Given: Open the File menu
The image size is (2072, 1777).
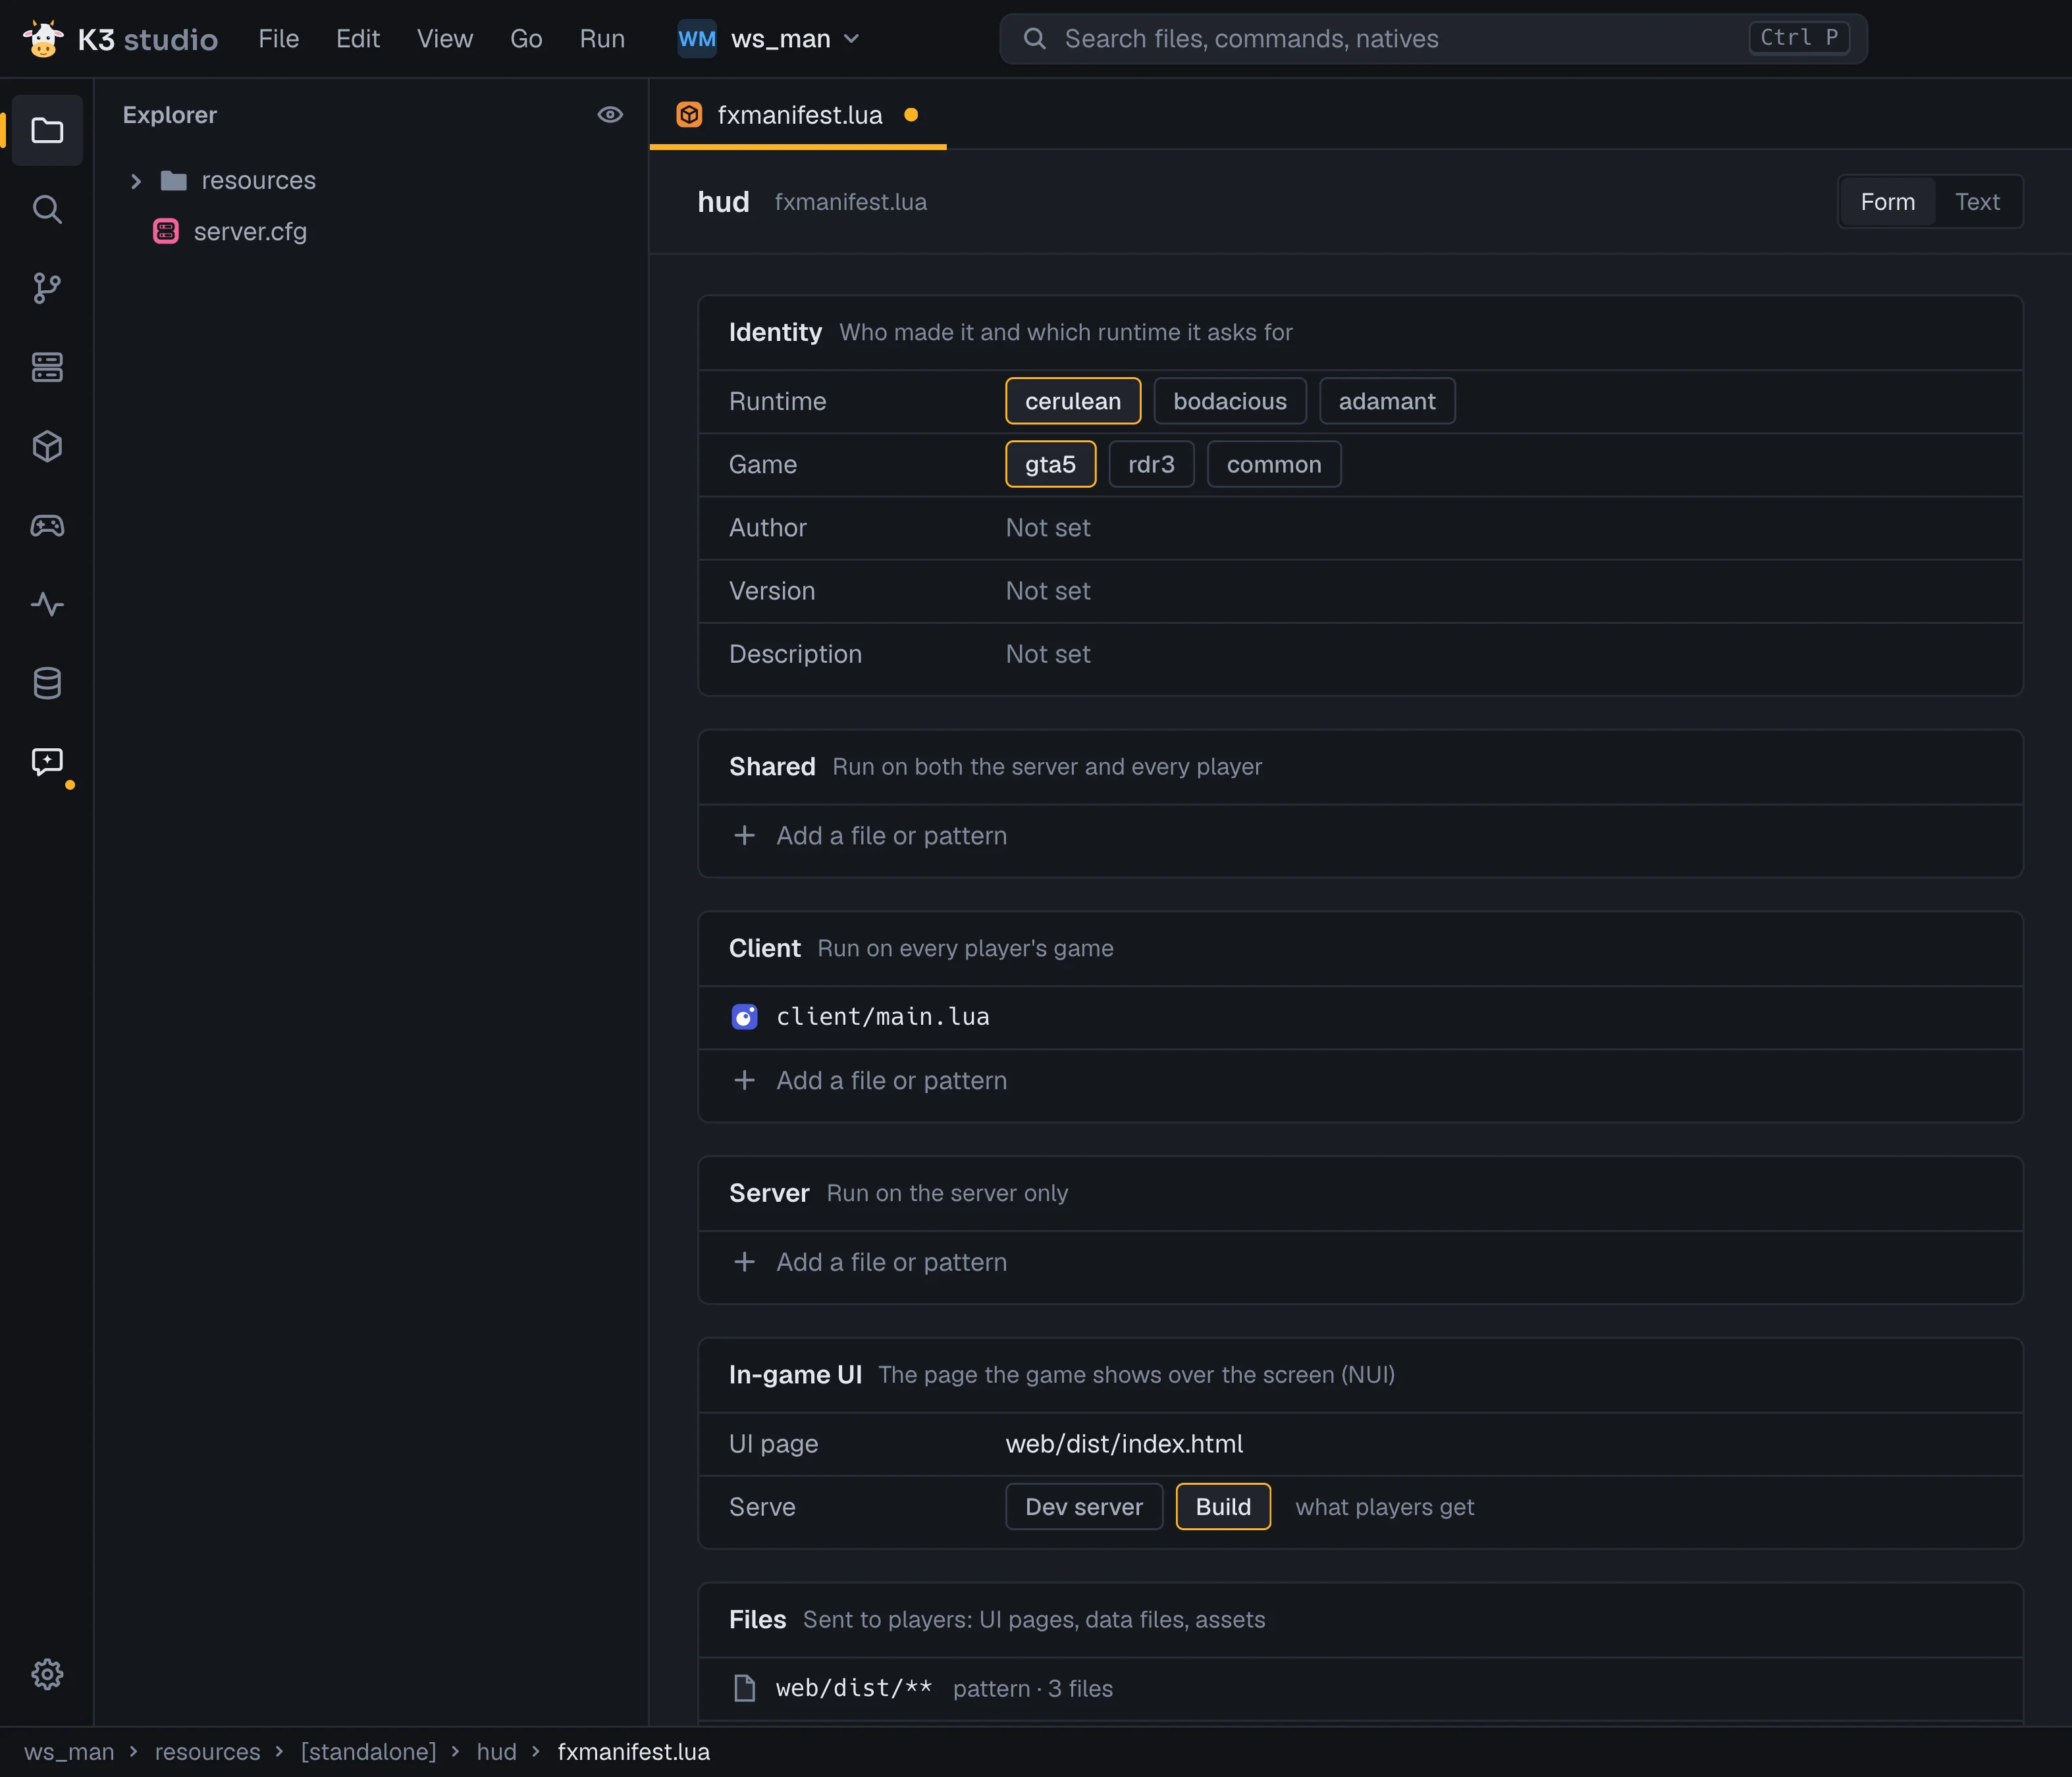Looking at the screenshot, I should click(x=278, y=39).
